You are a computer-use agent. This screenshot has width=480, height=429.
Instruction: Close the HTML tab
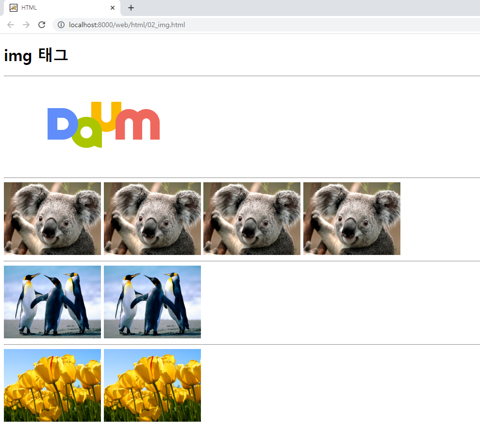pyautogui.click(x=113, y=8)
